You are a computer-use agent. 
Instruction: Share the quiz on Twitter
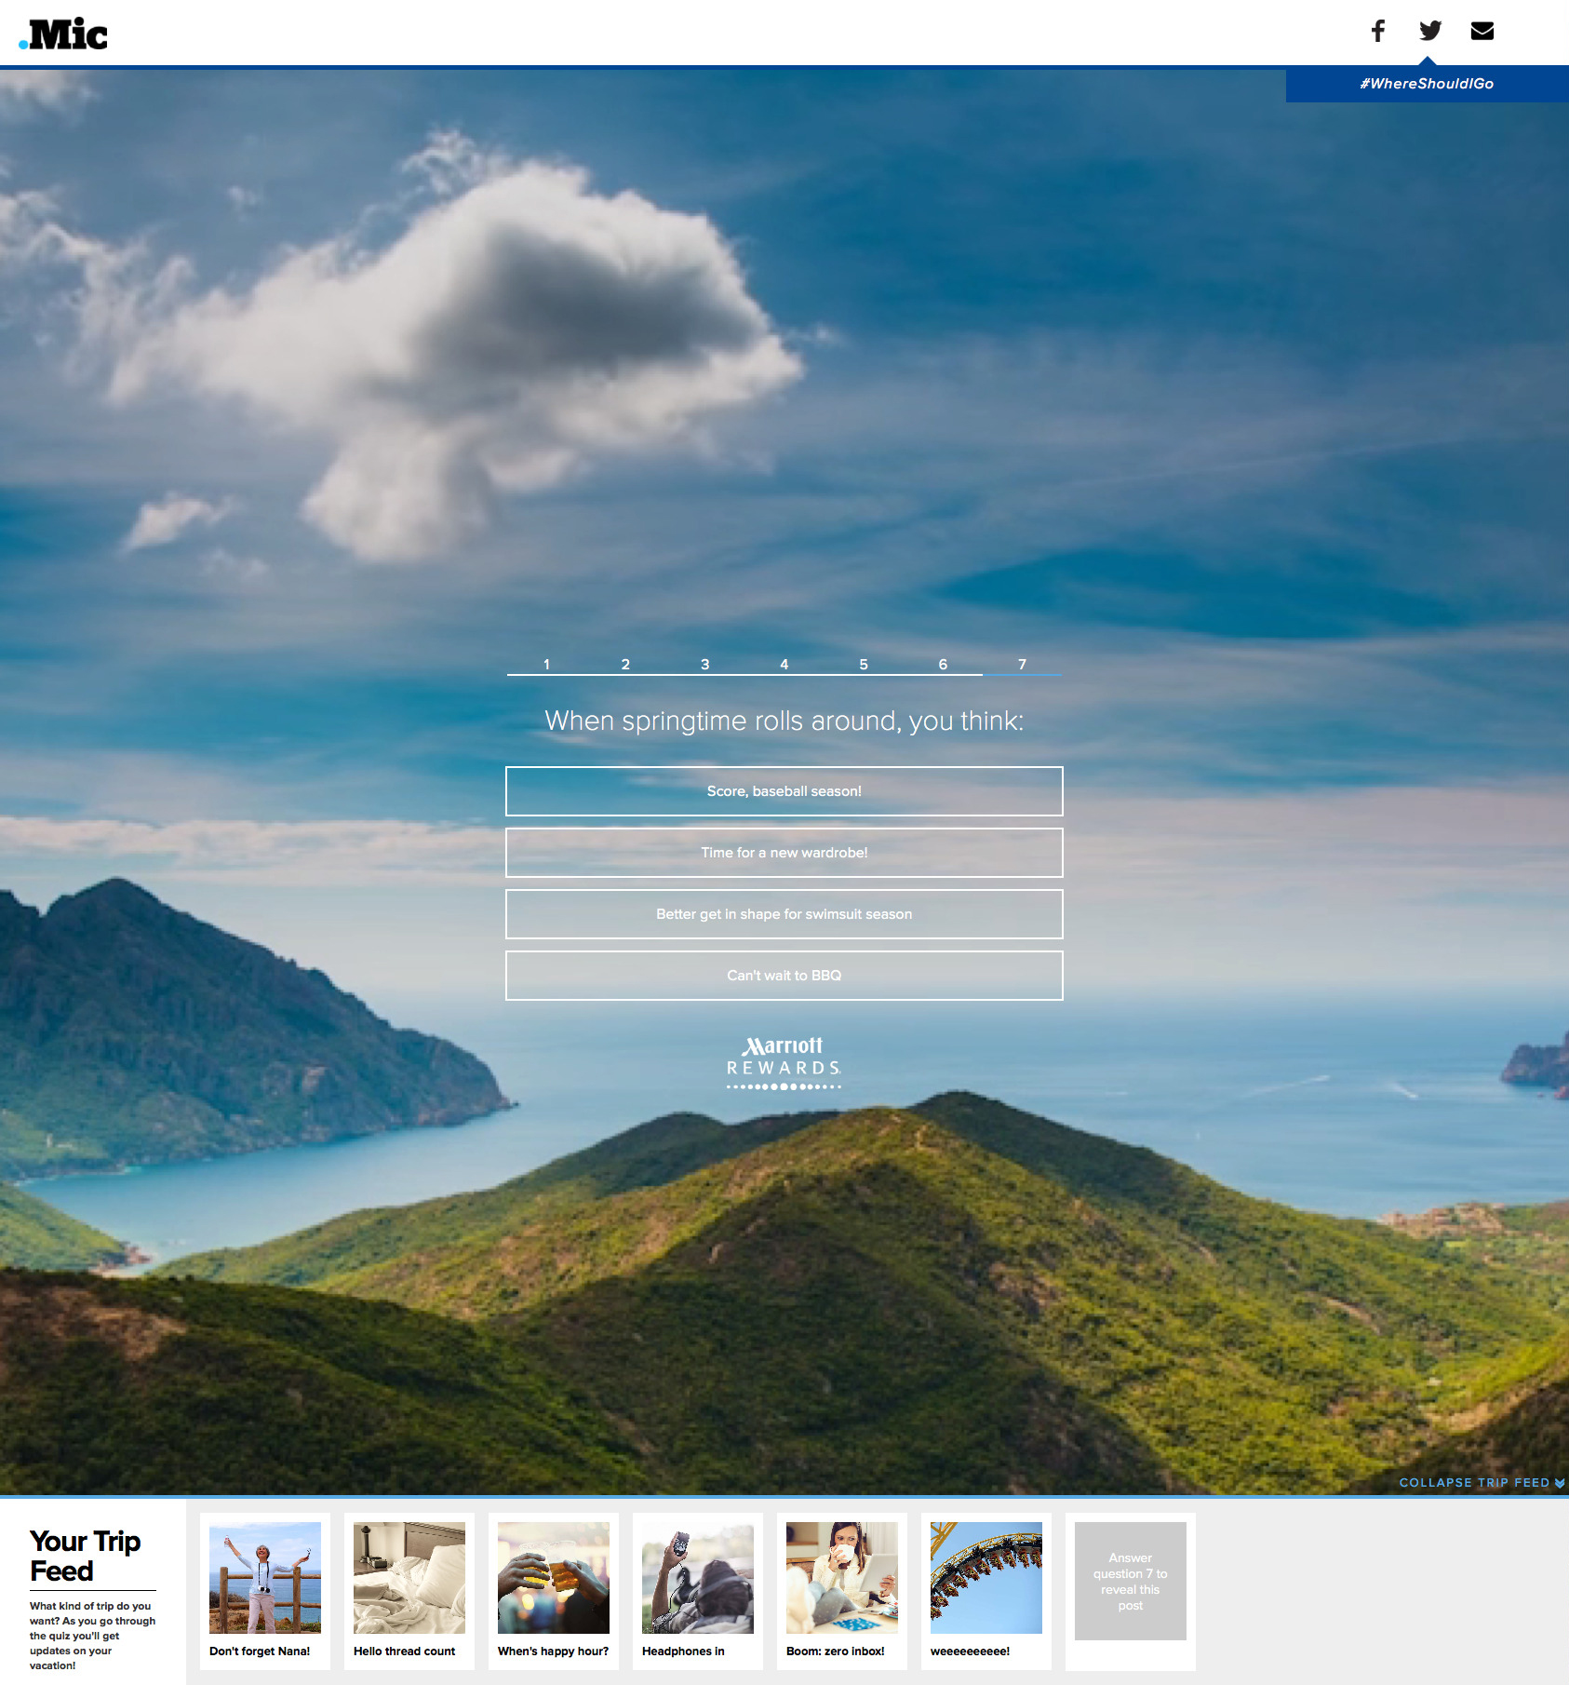click(x=1429, y=31)
